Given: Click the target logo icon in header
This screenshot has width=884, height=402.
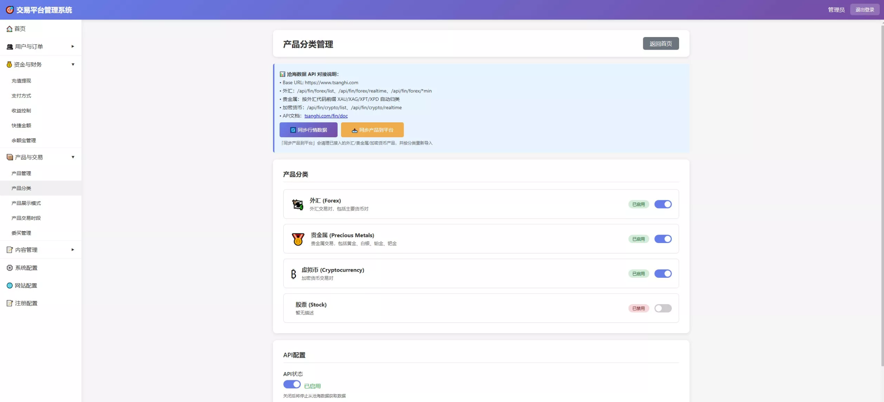Looking at the screenshot, I should pos(10,10).
